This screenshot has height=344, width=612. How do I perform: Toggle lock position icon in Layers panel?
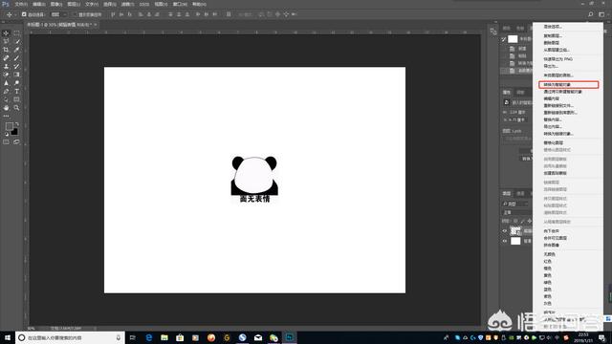tap(530, 221)
